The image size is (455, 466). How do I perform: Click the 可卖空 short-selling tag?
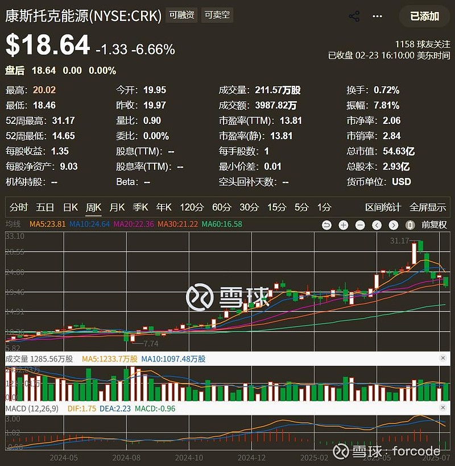(x=217, y=15)
